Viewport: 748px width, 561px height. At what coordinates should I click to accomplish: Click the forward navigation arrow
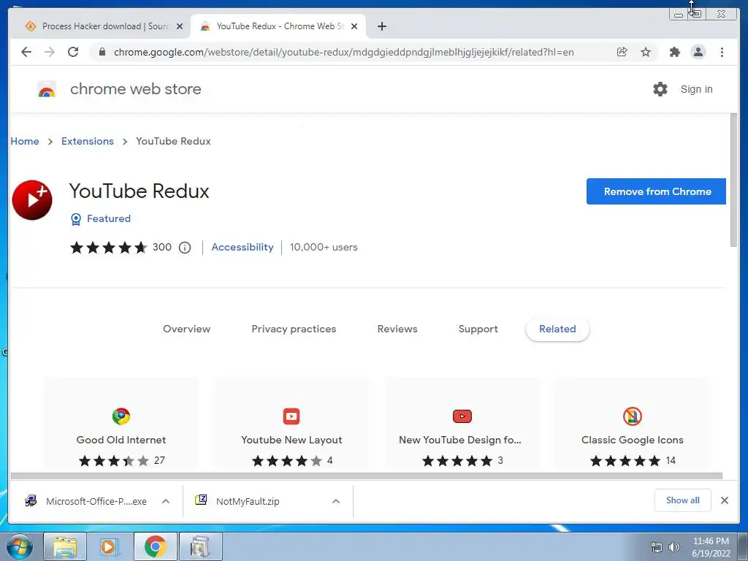tap(50, 52)
